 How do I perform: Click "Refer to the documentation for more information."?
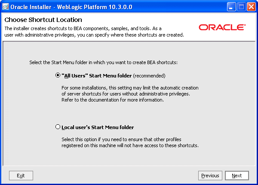(x=113, y=100)
